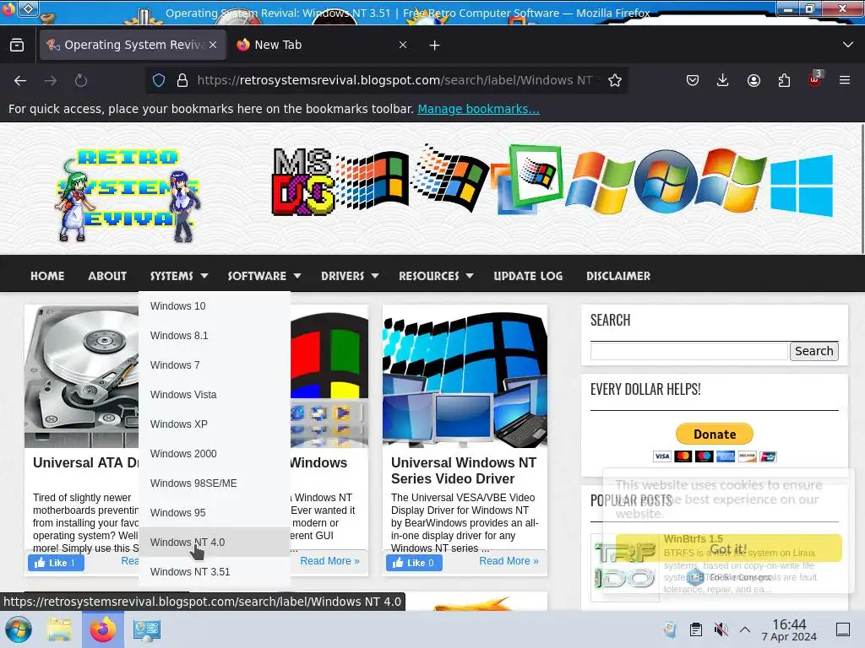Open the system settings monitor taskbar icon
Viewport: 865px width, 648px height.
[x=147, y=629]
